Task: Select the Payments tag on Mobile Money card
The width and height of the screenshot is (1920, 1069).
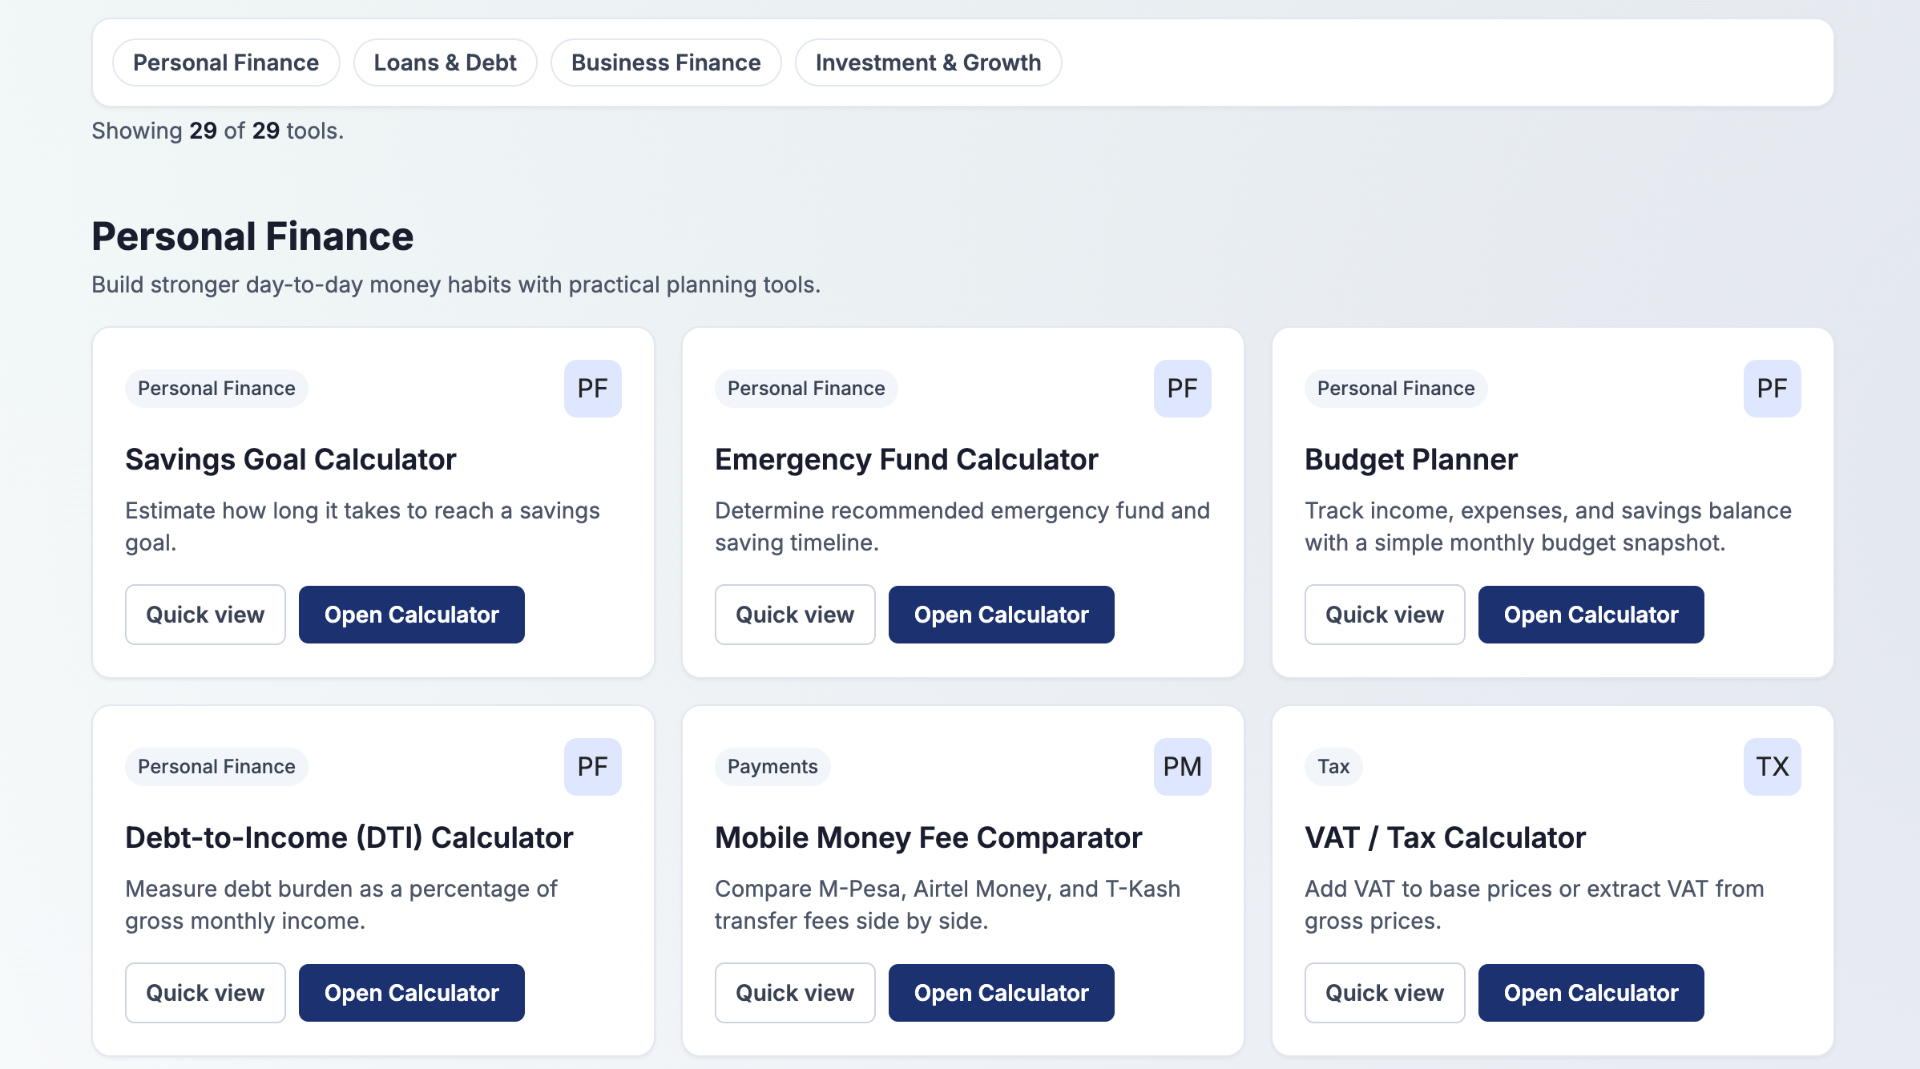Action: [772, 767]
